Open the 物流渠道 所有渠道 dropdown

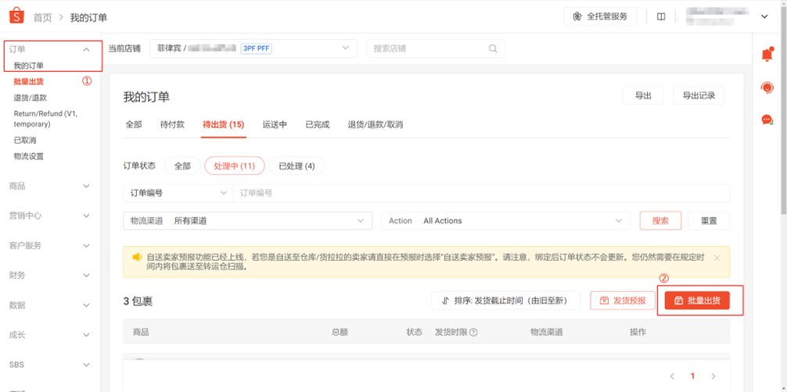tap(248, 221)
